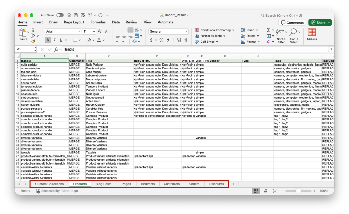Open the Cell Styles dropdown
Screen dimensions: 349x214
click(207, 42)
